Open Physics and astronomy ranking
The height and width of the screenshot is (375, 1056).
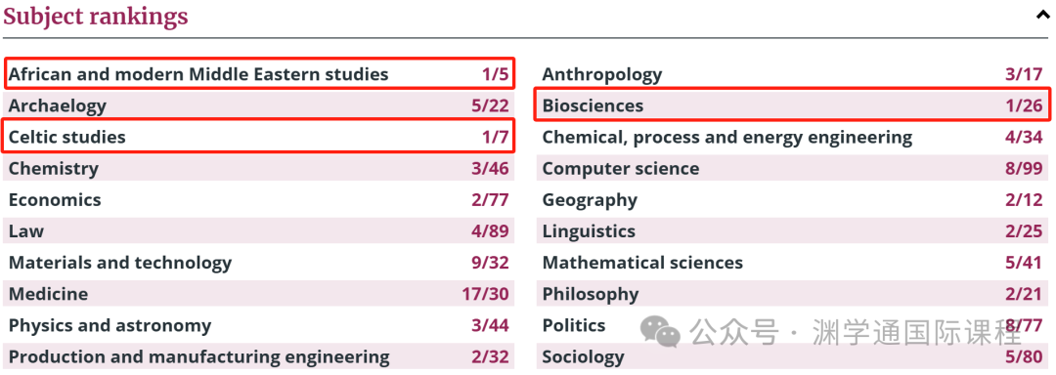pyautogui.click(x=259, y=325)
